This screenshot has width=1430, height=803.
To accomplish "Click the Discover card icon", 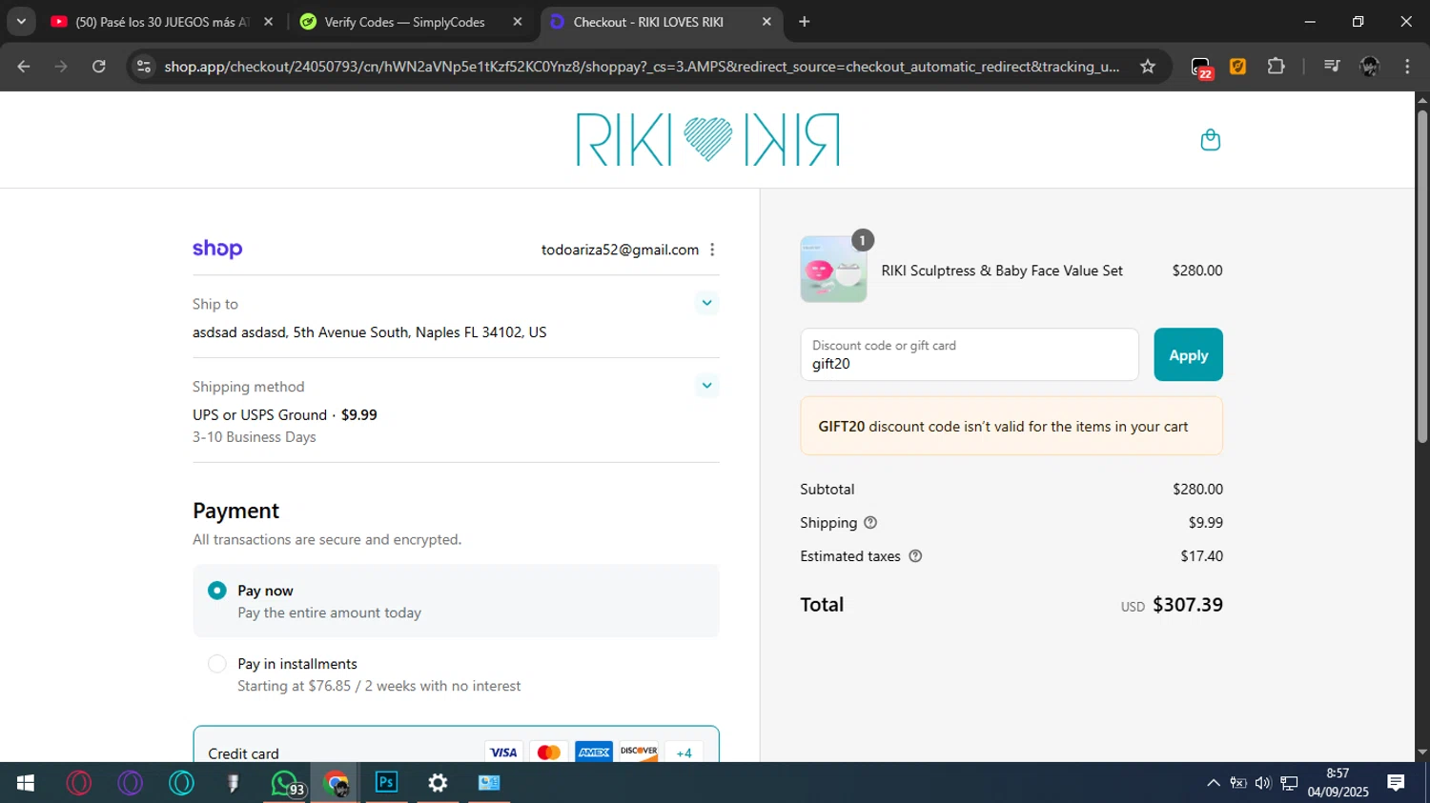I will 639,753.
